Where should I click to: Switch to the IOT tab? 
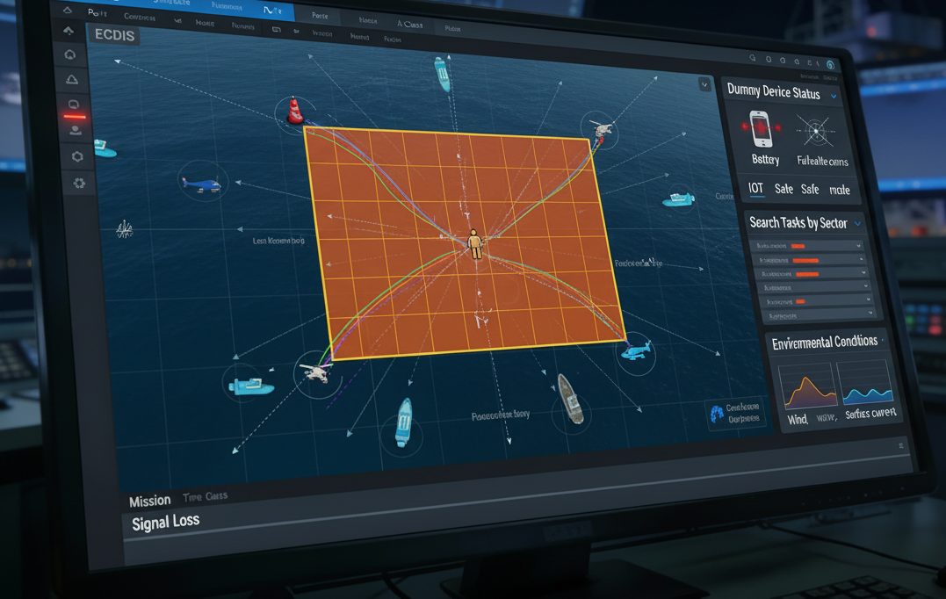click(x=755, y=189)
